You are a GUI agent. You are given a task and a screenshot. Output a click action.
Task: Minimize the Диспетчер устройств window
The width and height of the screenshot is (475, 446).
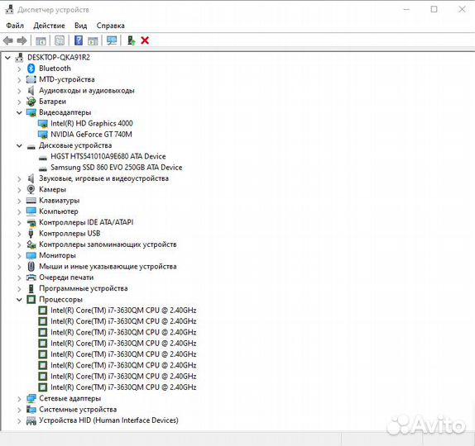click(x=406, y=9)
